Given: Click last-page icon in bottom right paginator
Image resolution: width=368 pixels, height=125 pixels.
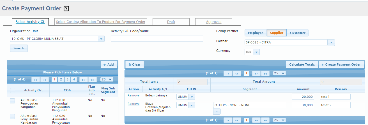Looking at the screenshot, I should [x=265, y=120].
